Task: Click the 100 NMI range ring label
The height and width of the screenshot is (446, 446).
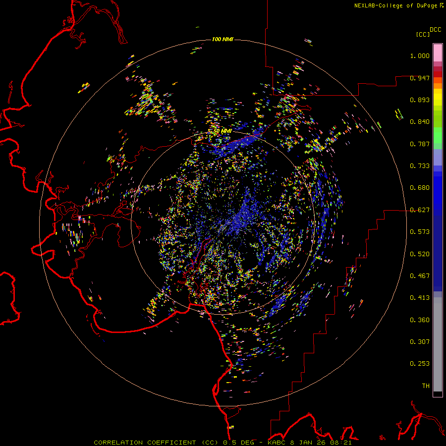Action: [223, 39]
